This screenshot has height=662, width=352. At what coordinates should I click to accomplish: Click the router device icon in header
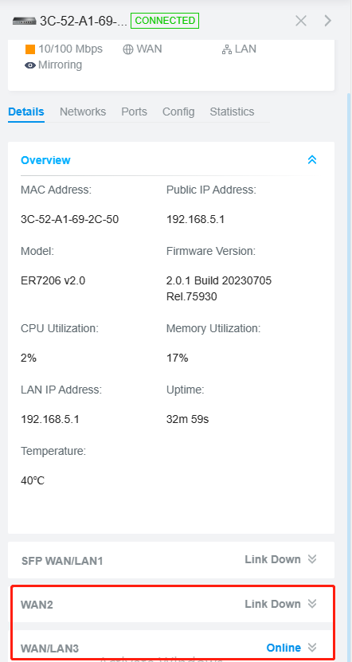(25, 21)
